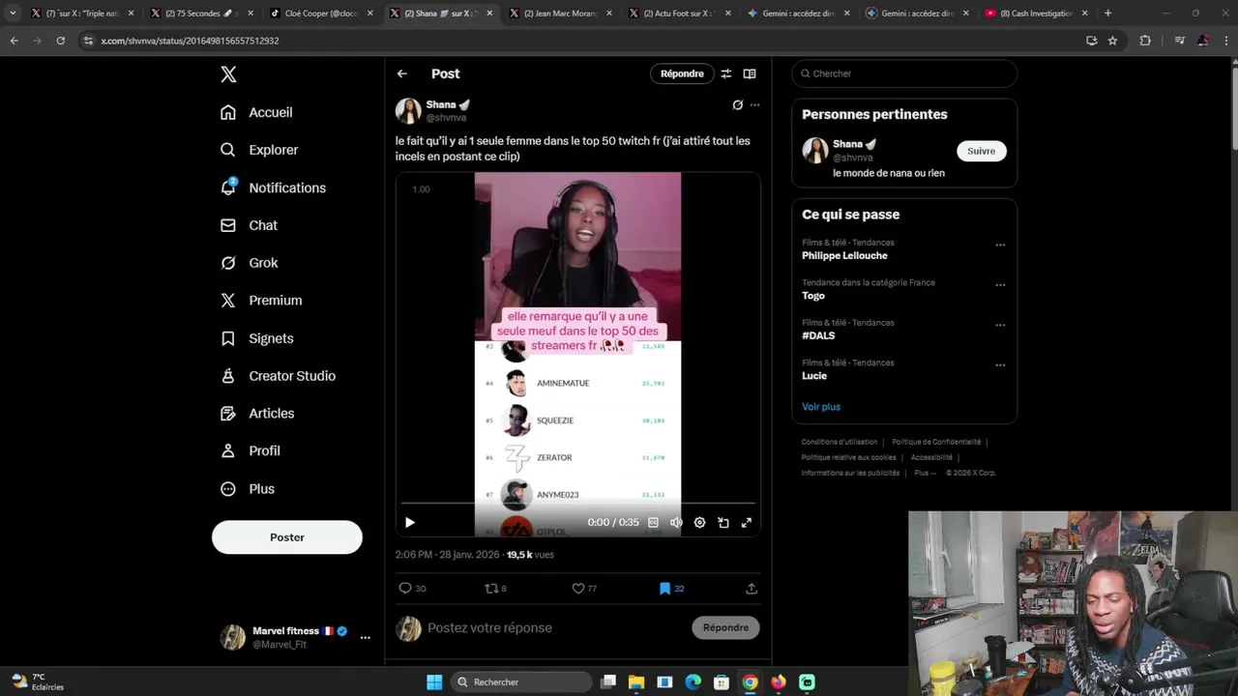Open Articles in the sidebar
The width and height of the screenshot is (1238, 696).
point(257,414)
